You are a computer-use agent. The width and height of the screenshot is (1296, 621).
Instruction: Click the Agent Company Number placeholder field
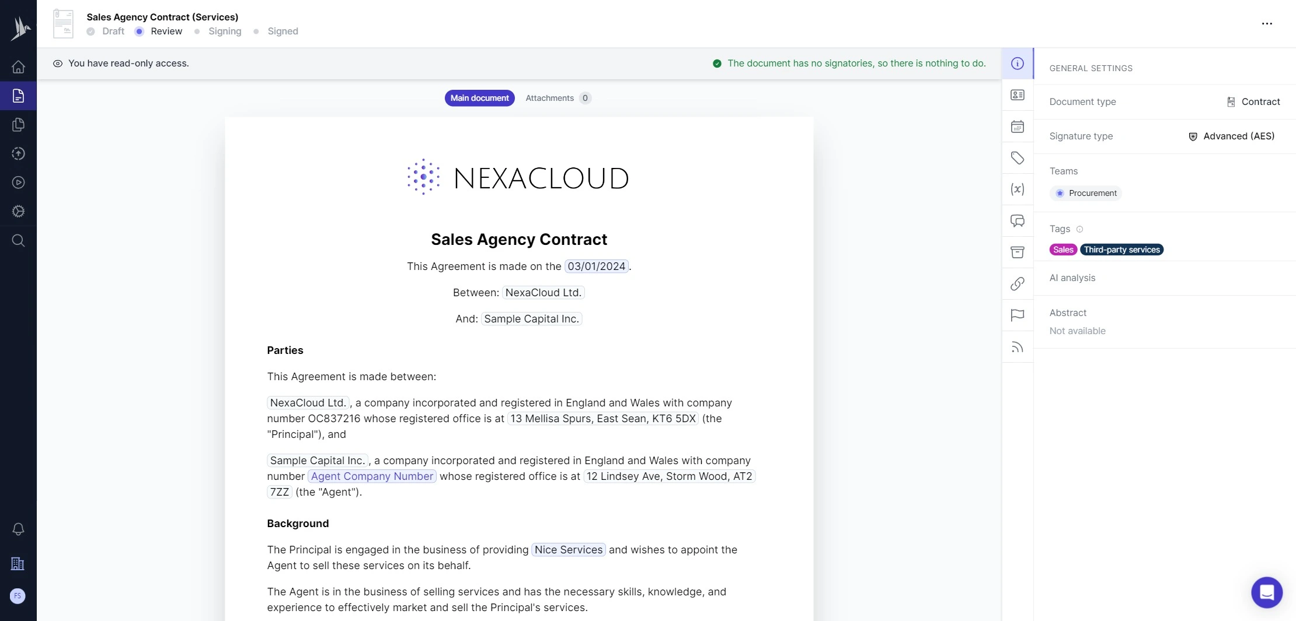click(372, 476)
